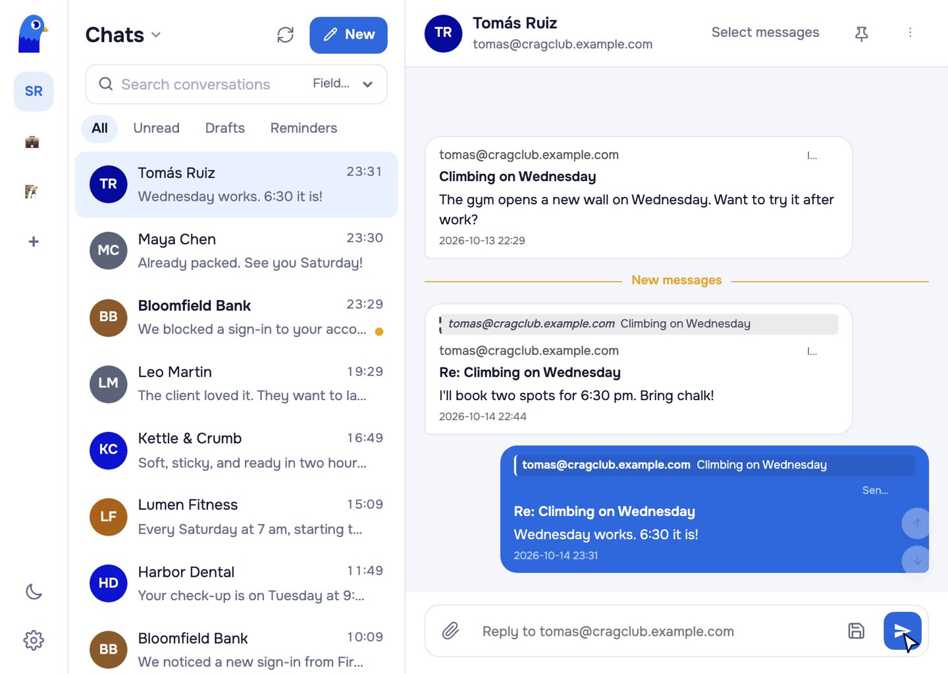Open Bloomfield Bank blocked sign-in conversation
Viewport: 948px width, 674px height.
click(236, 317)
